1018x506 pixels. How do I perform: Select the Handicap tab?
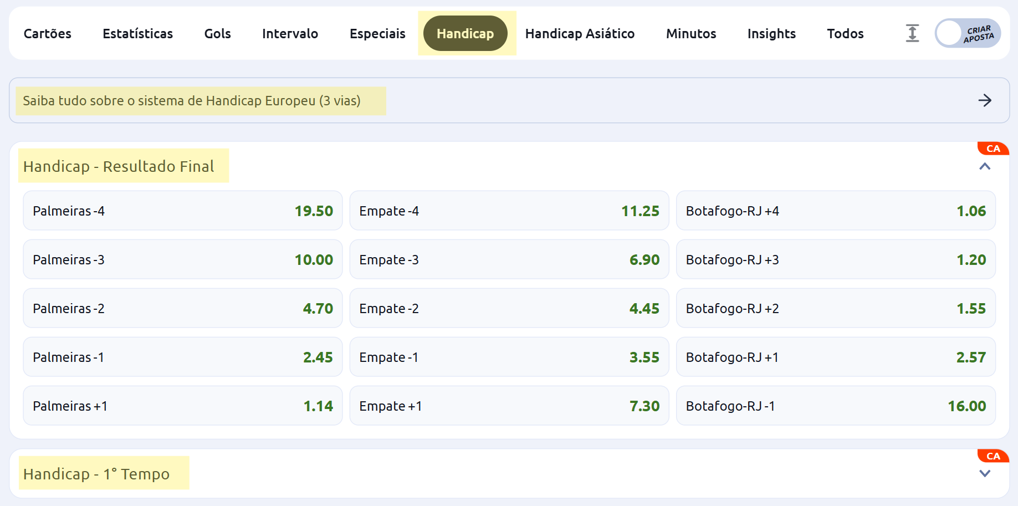[x=465, y=33]
